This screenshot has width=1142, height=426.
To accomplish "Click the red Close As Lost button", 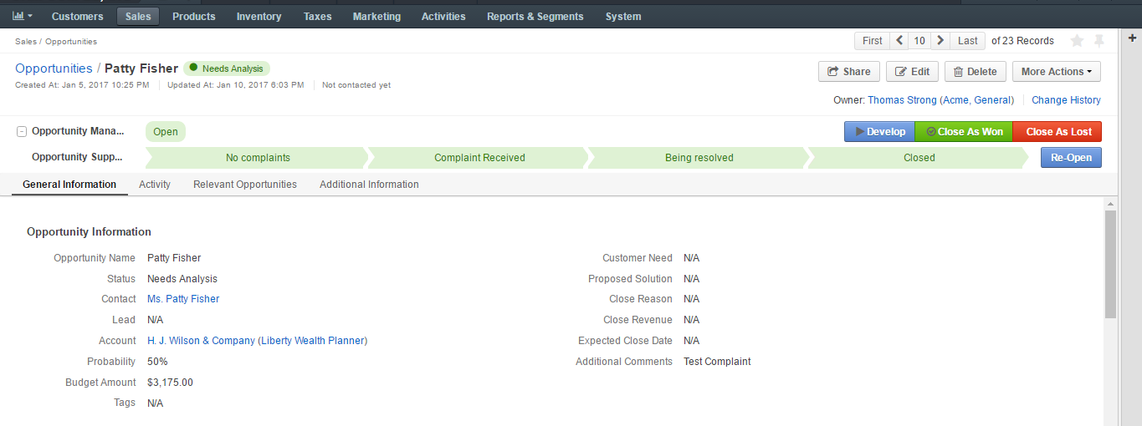I will [x=1058, y=132].
